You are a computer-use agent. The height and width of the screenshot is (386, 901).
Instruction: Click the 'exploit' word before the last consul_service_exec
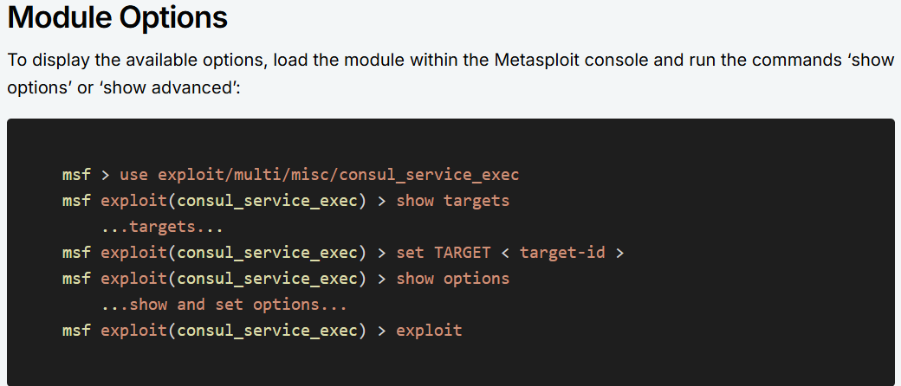[133, 331]
